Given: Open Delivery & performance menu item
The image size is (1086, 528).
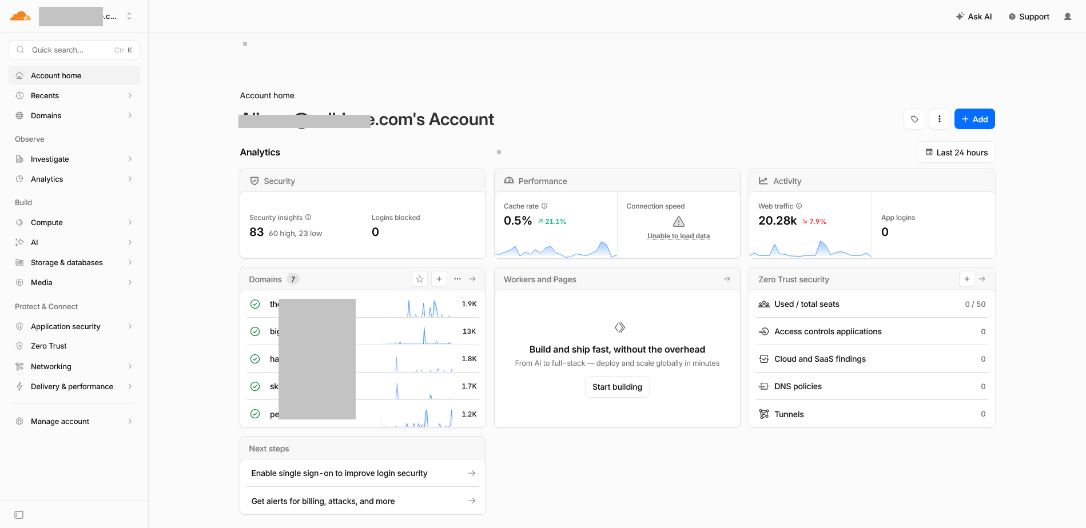Looking at the screenshot, I should point(74,386).
